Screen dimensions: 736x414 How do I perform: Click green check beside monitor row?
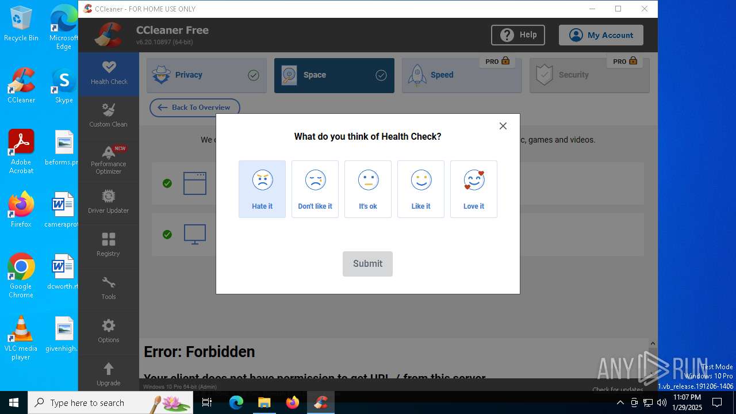tap(167, 235)
